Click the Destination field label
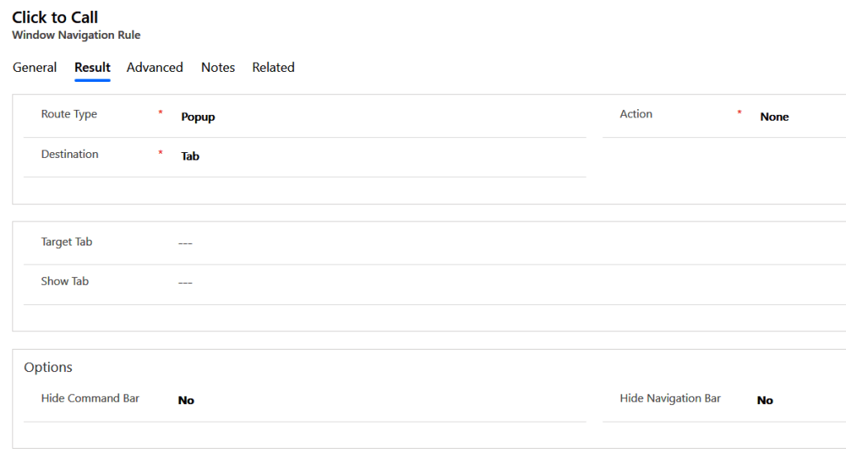This screenshot has width=846, height=453. tap(69, 154)
